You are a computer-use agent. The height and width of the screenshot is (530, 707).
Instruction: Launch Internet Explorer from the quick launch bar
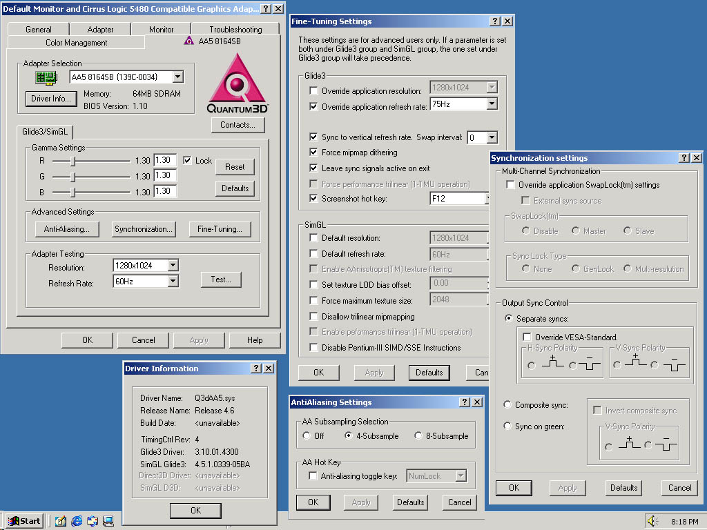tap(77, 521)
